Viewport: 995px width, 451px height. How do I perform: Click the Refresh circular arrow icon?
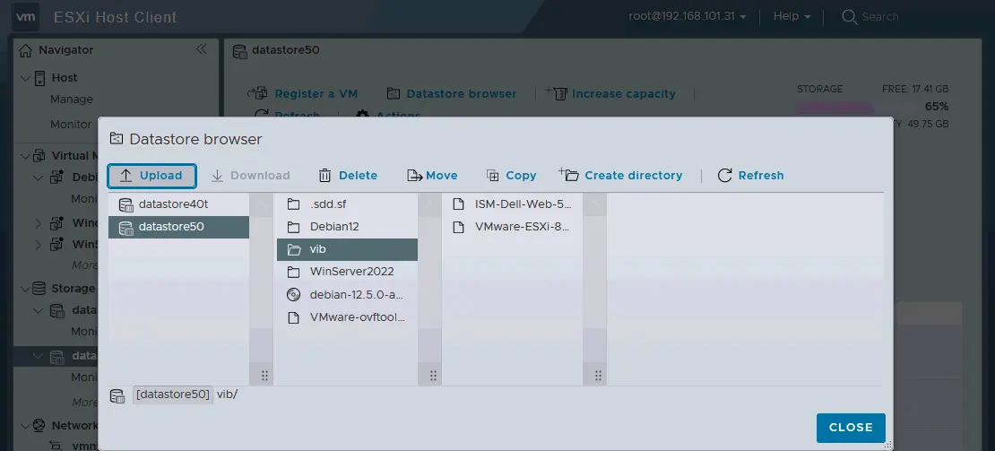[724, 176]
